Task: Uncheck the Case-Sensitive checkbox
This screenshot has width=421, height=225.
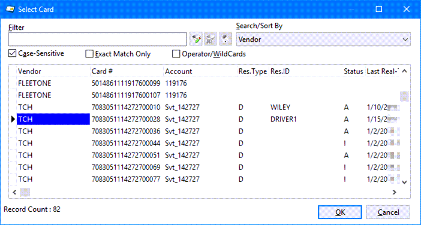Action: pyautogui.click(x=12, y=53)
